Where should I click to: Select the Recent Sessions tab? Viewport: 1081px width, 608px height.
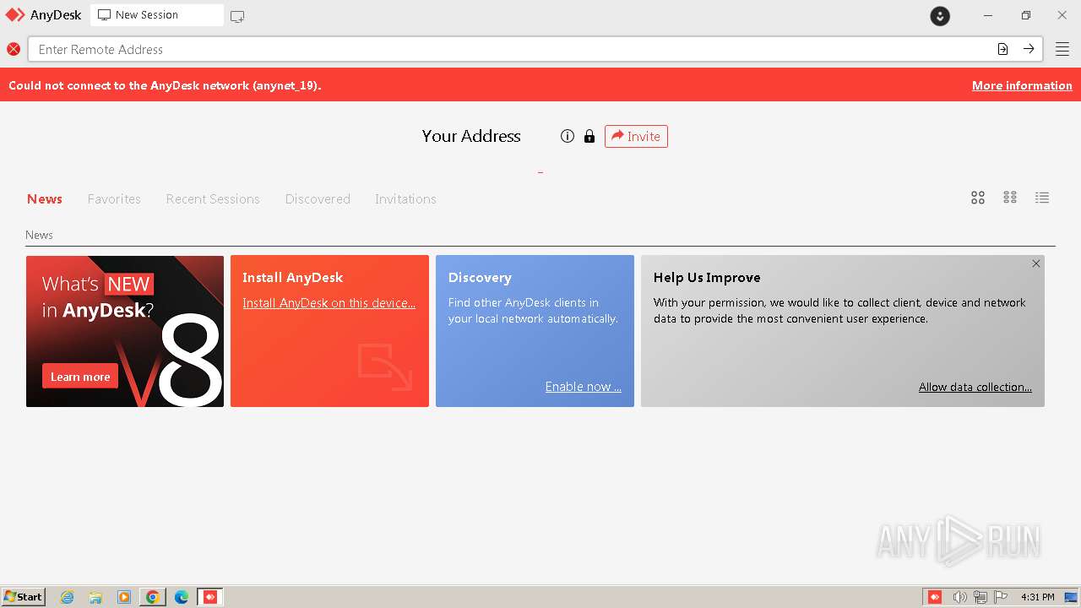(213, 199)
